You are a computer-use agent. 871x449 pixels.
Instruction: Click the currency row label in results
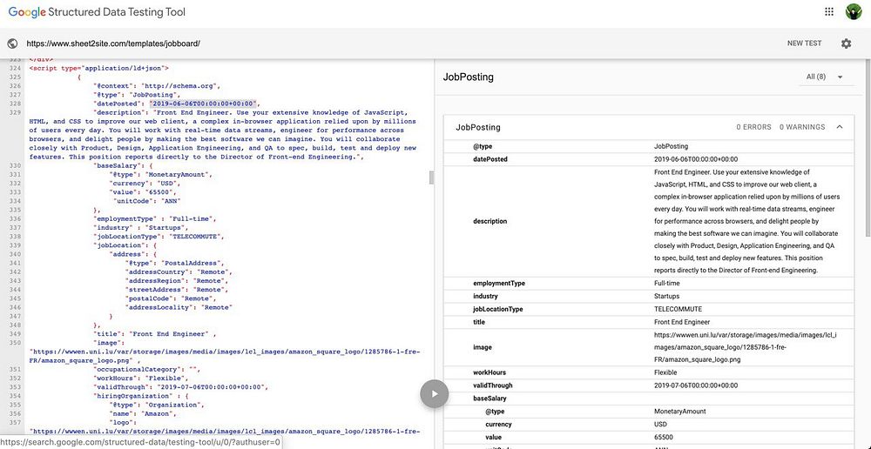click(x=498, y=425)
